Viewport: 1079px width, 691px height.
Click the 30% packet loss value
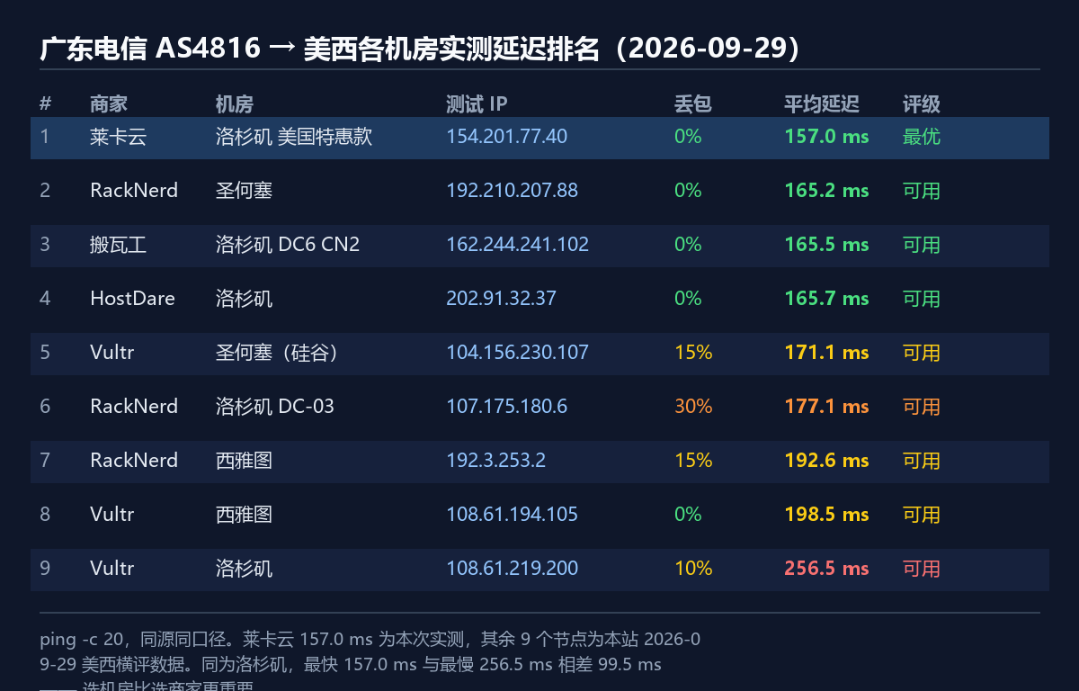[x=693, y=407]
